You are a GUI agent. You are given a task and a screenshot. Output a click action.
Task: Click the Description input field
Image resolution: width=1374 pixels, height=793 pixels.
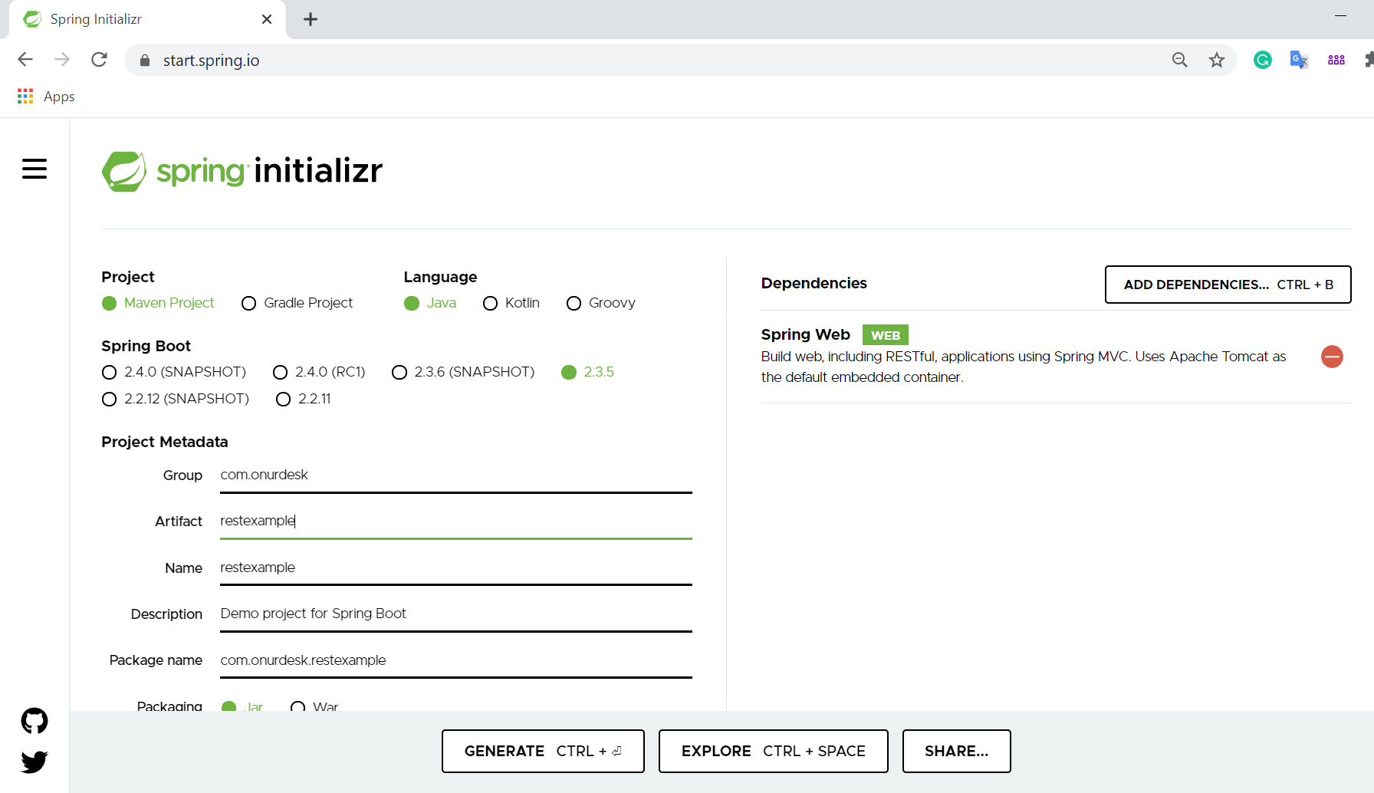pos(455,613)
